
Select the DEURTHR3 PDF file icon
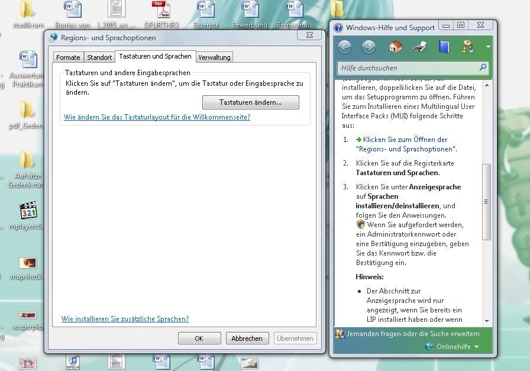click(x=161, y=14)
